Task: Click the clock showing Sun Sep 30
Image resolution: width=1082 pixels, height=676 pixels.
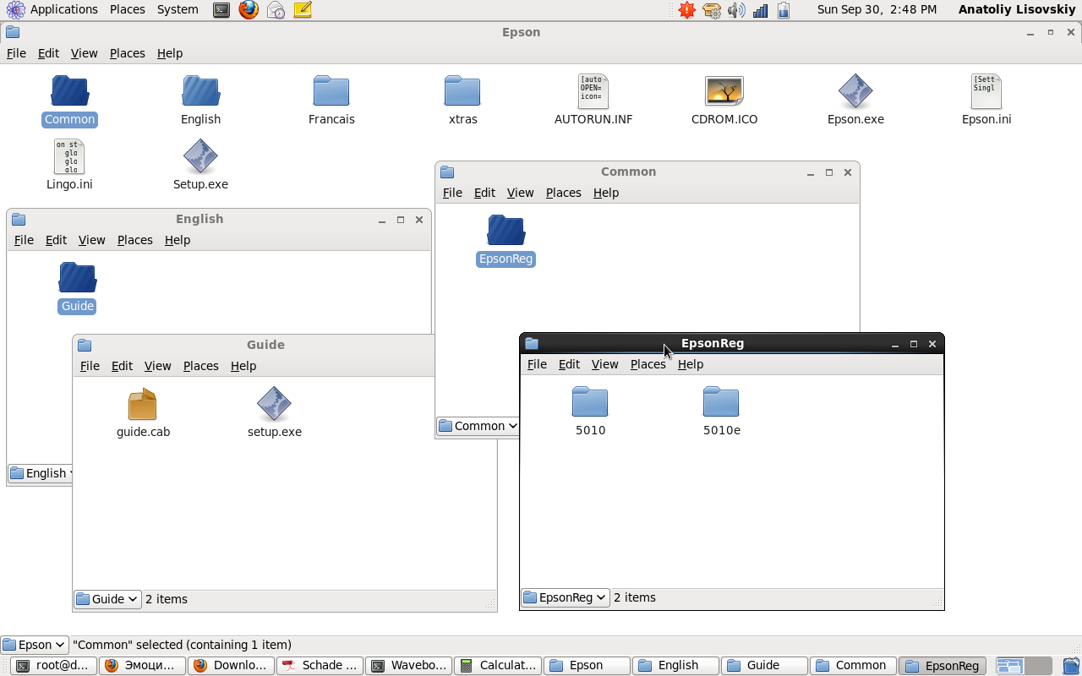Action: 877,9
